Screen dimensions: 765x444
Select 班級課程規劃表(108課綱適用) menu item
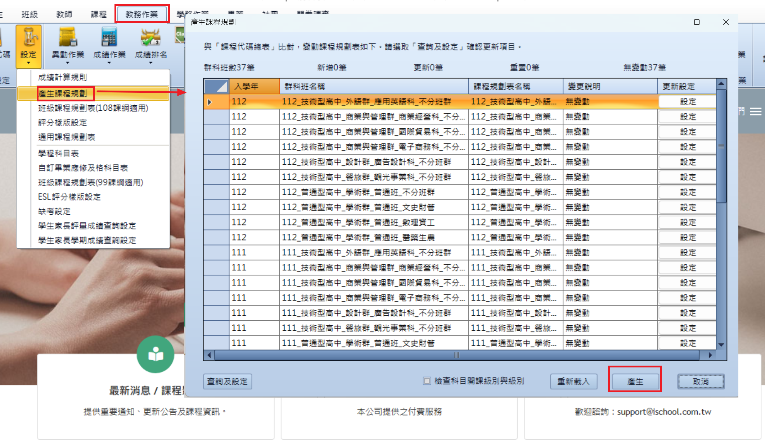tap(93, 108)
